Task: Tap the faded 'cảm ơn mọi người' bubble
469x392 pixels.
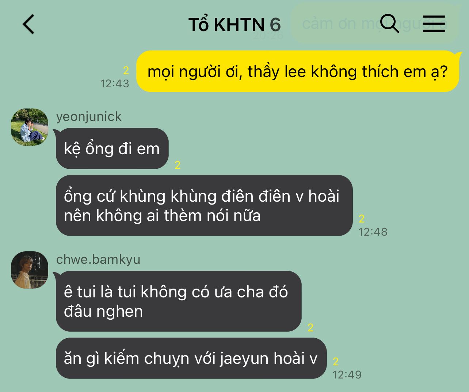Action: (x=374, y=23)
